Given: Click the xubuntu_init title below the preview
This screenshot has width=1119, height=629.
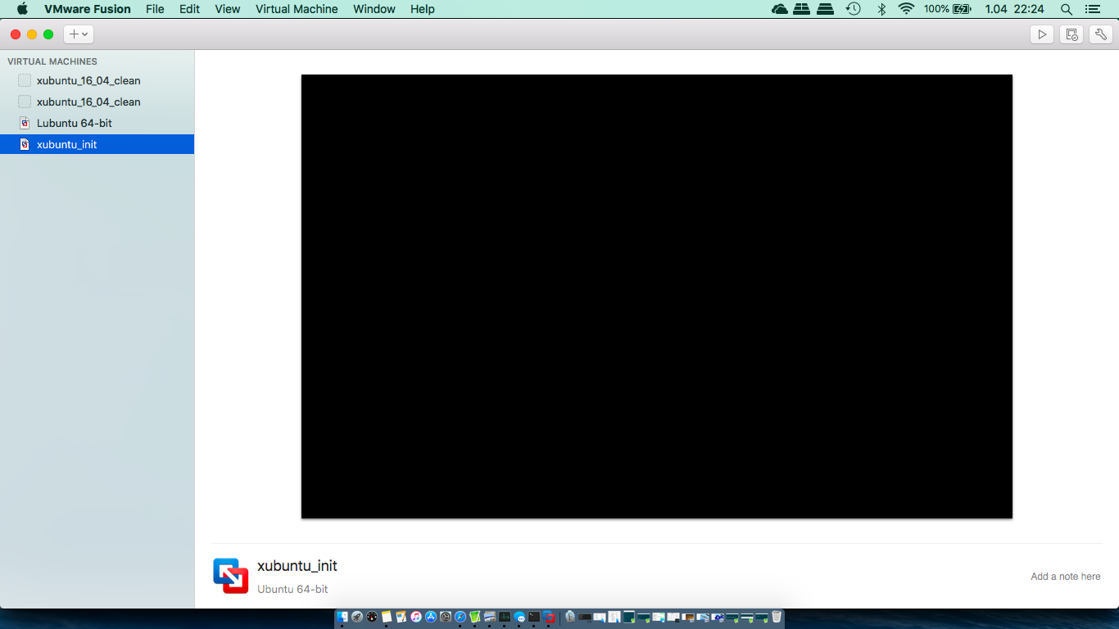Looking at the screenshot, I should pyautogui.click(x=297, y=566).
